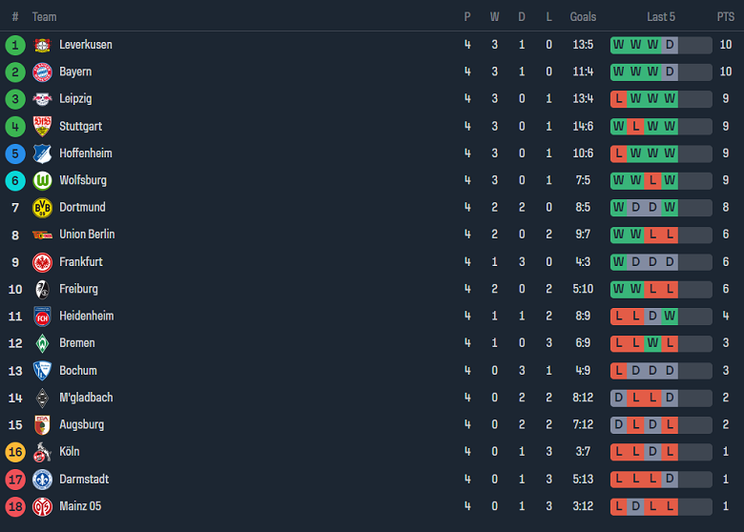
Task: Click the Bayern club crest icon
Action: tap(42, 72)
